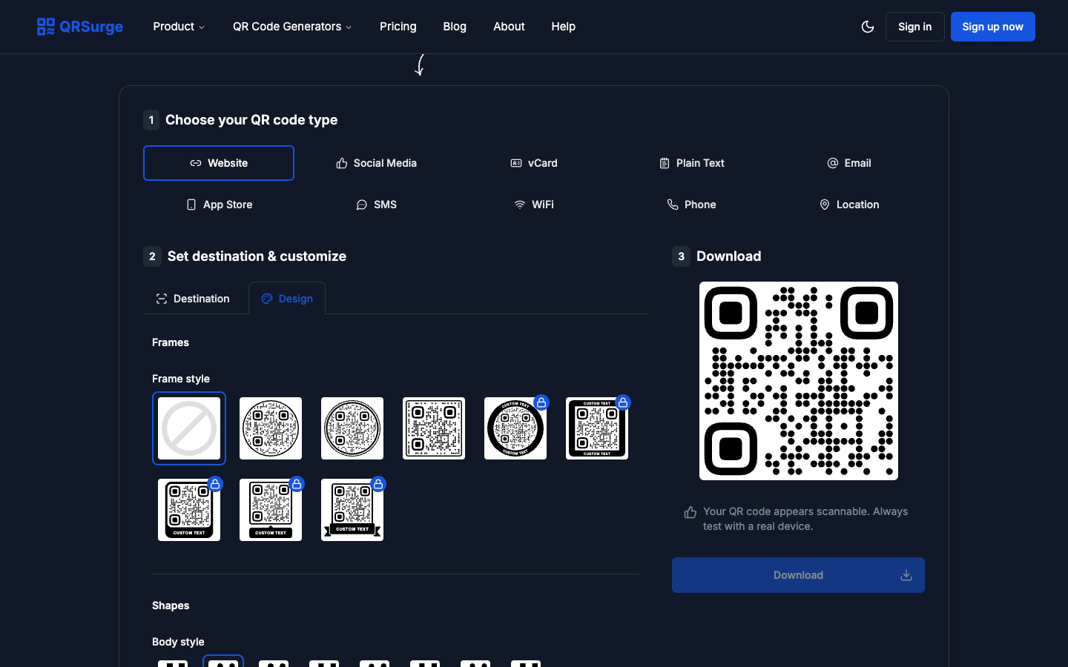This screenshot has height=667, width=1068.
Task: Choose the Phone QR code type
Action: pyautogui.click(x=691, y=205)
